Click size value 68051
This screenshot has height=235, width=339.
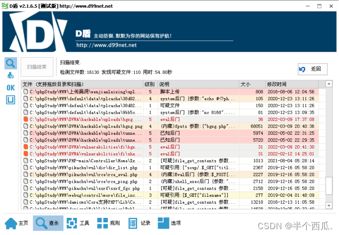tap(257, 126)
